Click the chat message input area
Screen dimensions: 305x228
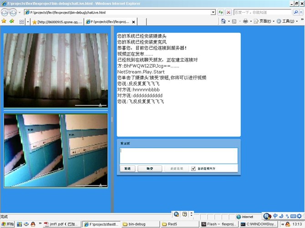[x=179, y=156]
